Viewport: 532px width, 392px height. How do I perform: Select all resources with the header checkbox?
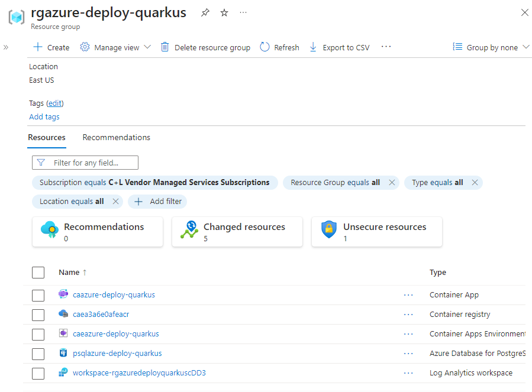tap(38, 273)
